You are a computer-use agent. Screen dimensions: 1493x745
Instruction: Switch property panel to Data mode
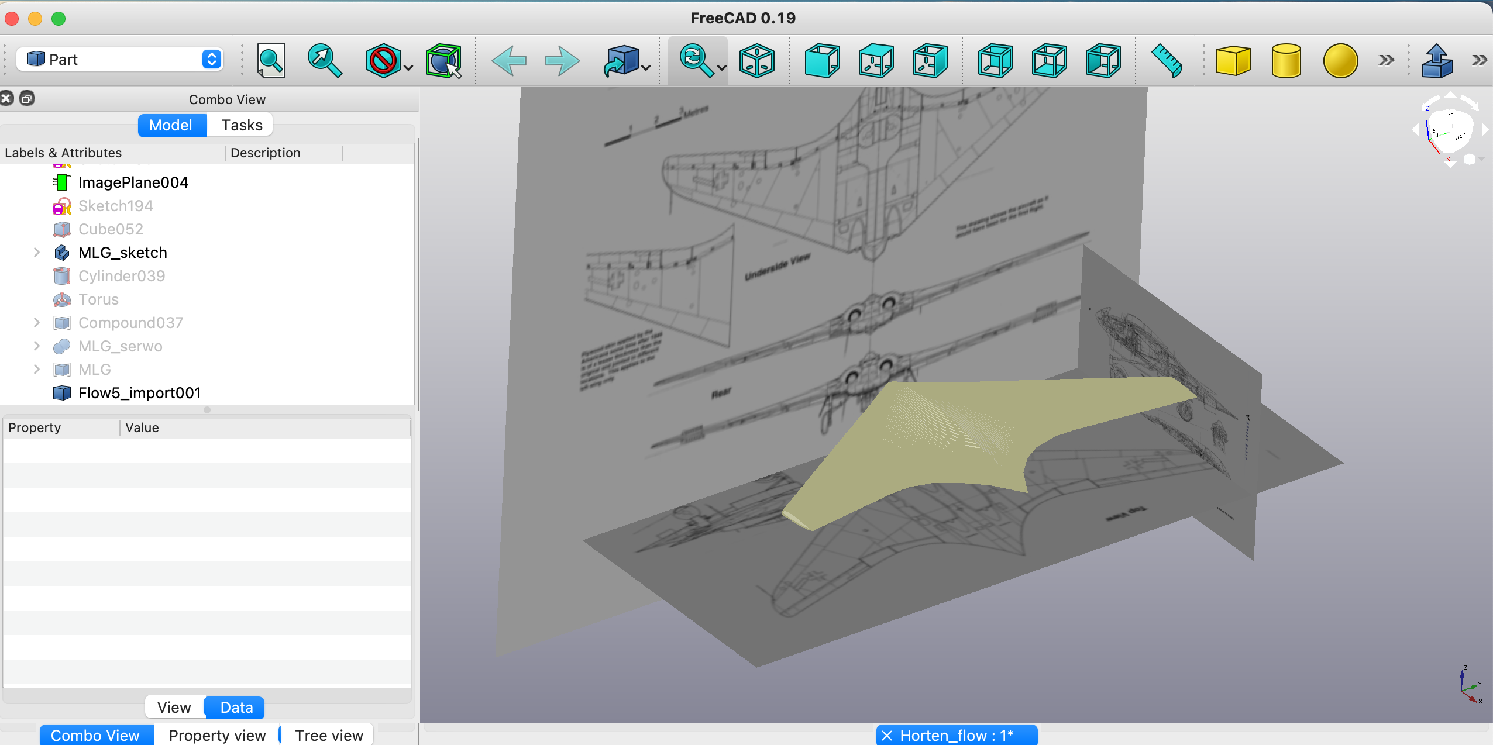pyautogui.click(x=236, y=708)
